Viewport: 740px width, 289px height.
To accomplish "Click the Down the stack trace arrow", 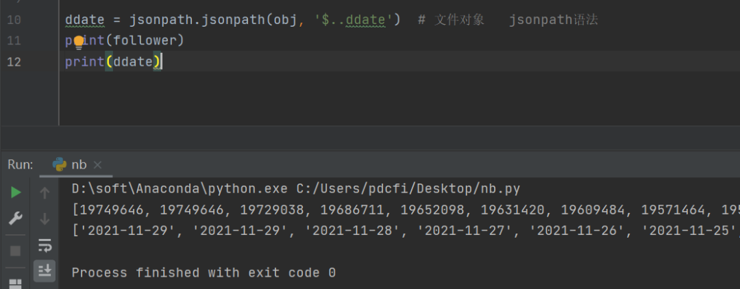I will click(45, 218).
